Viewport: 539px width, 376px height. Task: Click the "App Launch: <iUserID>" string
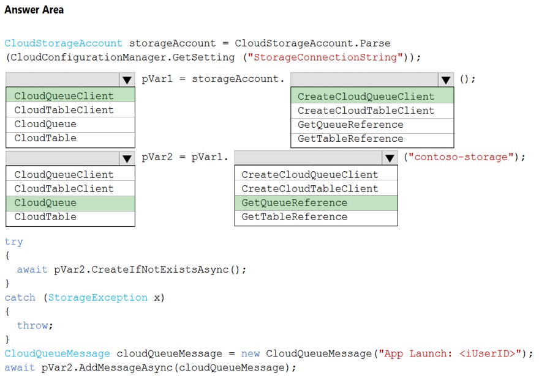[x=450, y=353]
